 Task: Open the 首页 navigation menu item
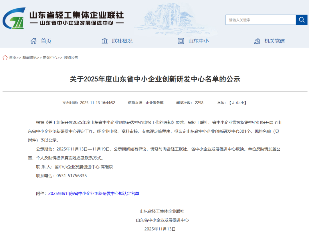46,41
